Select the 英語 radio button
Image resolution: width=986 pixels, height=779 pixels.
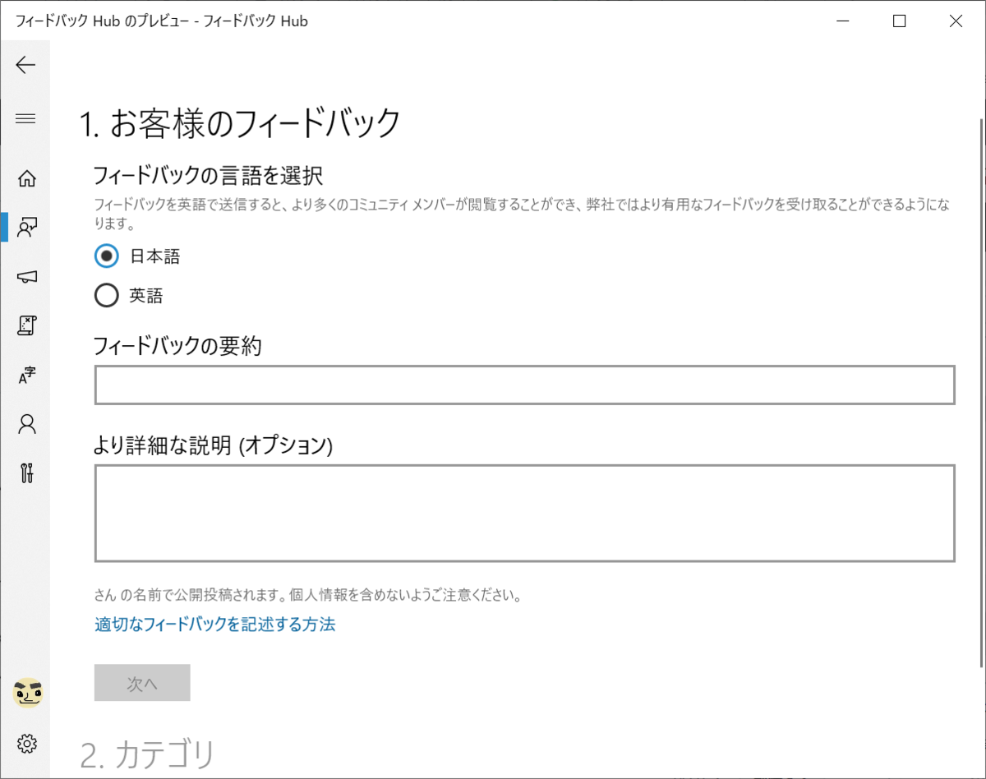point(107,295)
